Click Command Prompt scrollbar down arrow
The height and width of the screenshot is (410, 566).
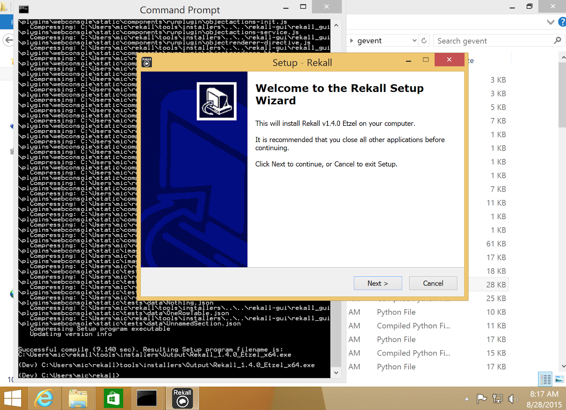tap(336, 373)
